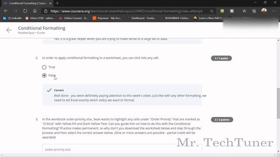Screen dimensions: 280x157
Task: Click the horizontal scrollbar left arrow
Action: click(x=2, y=155)
